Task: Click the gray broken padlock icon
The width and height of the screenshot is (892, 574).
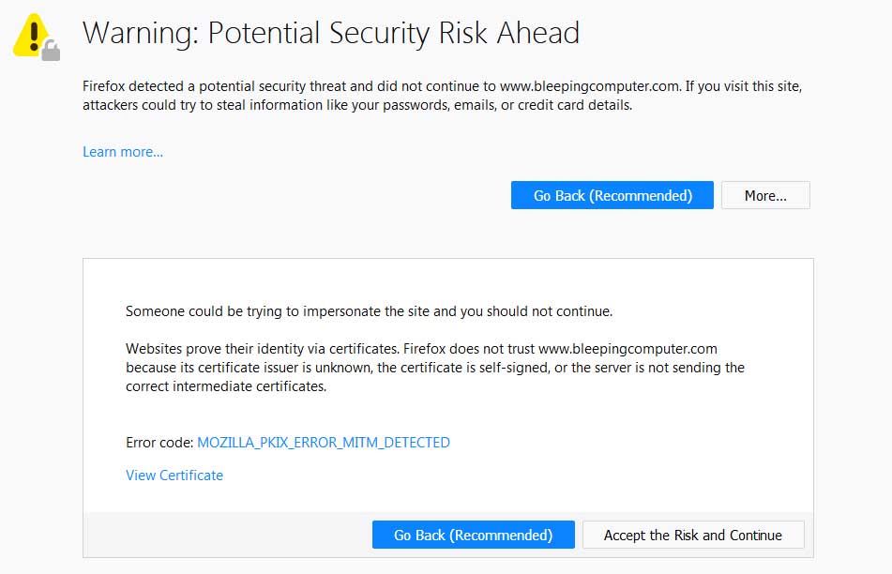Action: pos(51,51)
